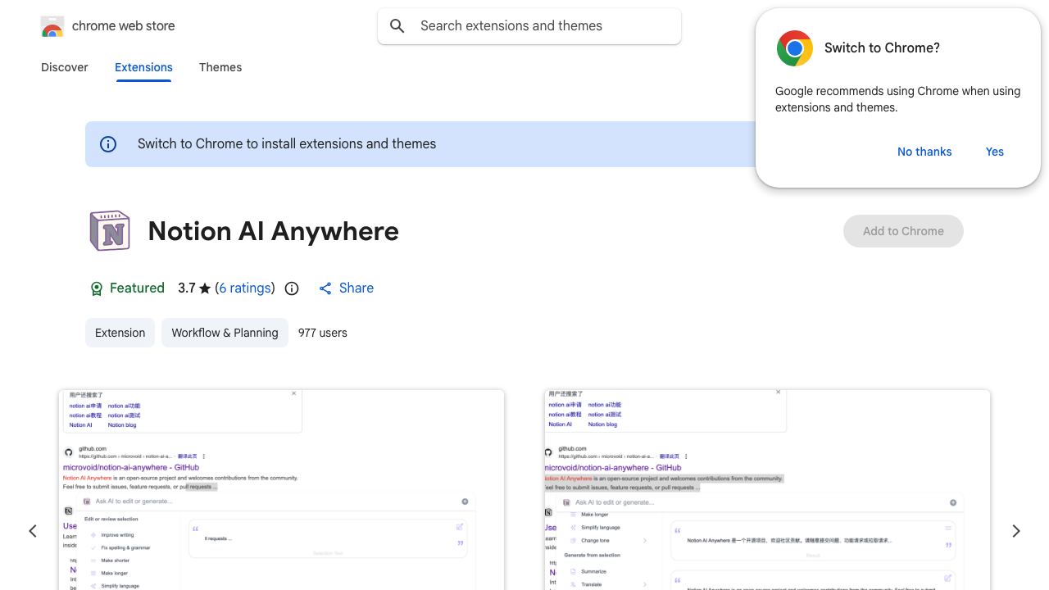Open the ratings info icon

tap(292, 288)
